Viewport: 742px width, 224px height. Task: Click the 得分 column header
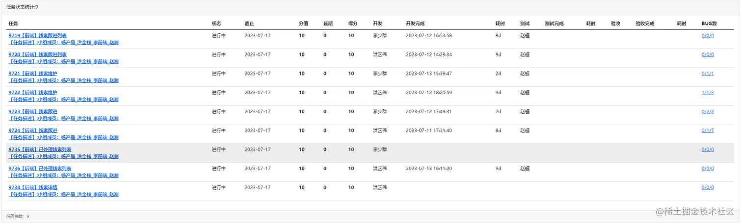(x=353, y=24)
